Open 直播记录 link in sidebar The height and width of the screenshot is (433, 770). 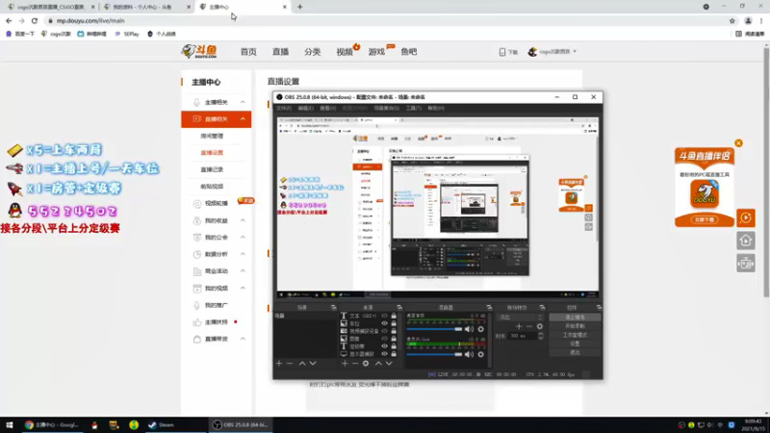(212, 169)
